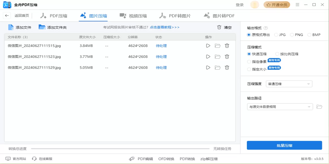Open the 点击查看教程 tutorial link
Image resolution: width=329 pixels, height=164 pixels.
(x=164, y=27)
